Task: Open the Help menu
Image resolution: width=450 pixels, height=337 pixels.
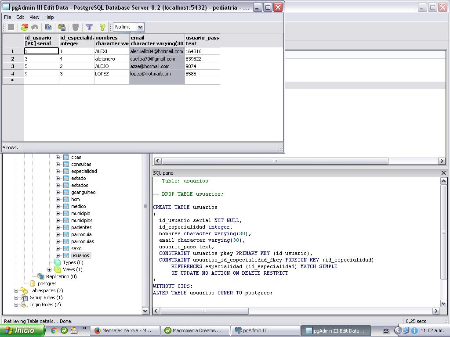Action: tap(49, 17)
